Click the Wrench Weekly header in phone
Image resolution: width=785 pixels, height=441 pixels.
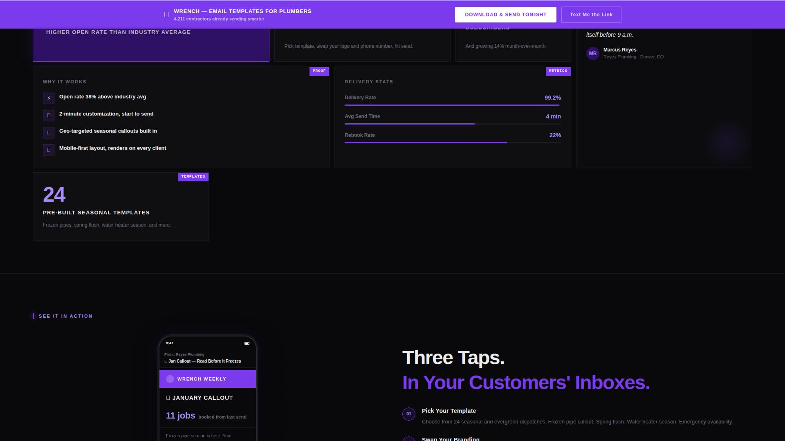pos(208,379)
